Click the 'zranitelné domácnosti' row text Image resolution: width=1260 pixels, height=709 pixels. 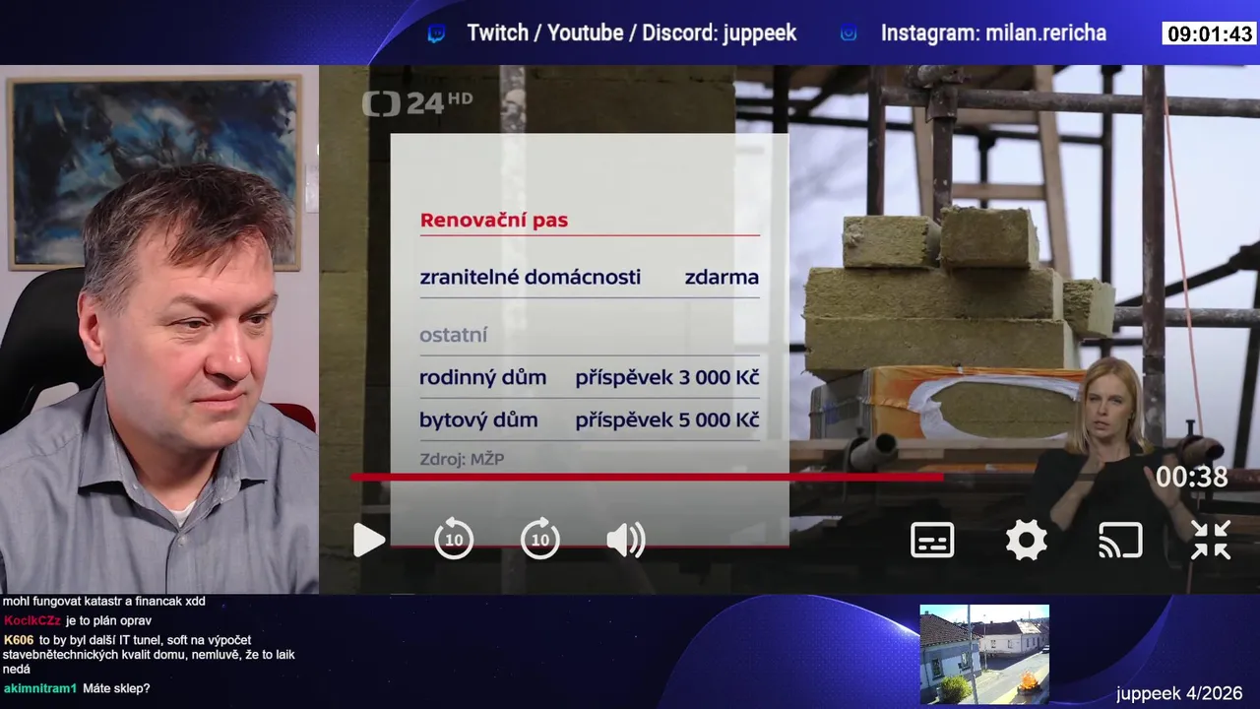click(x=531, y=277)
